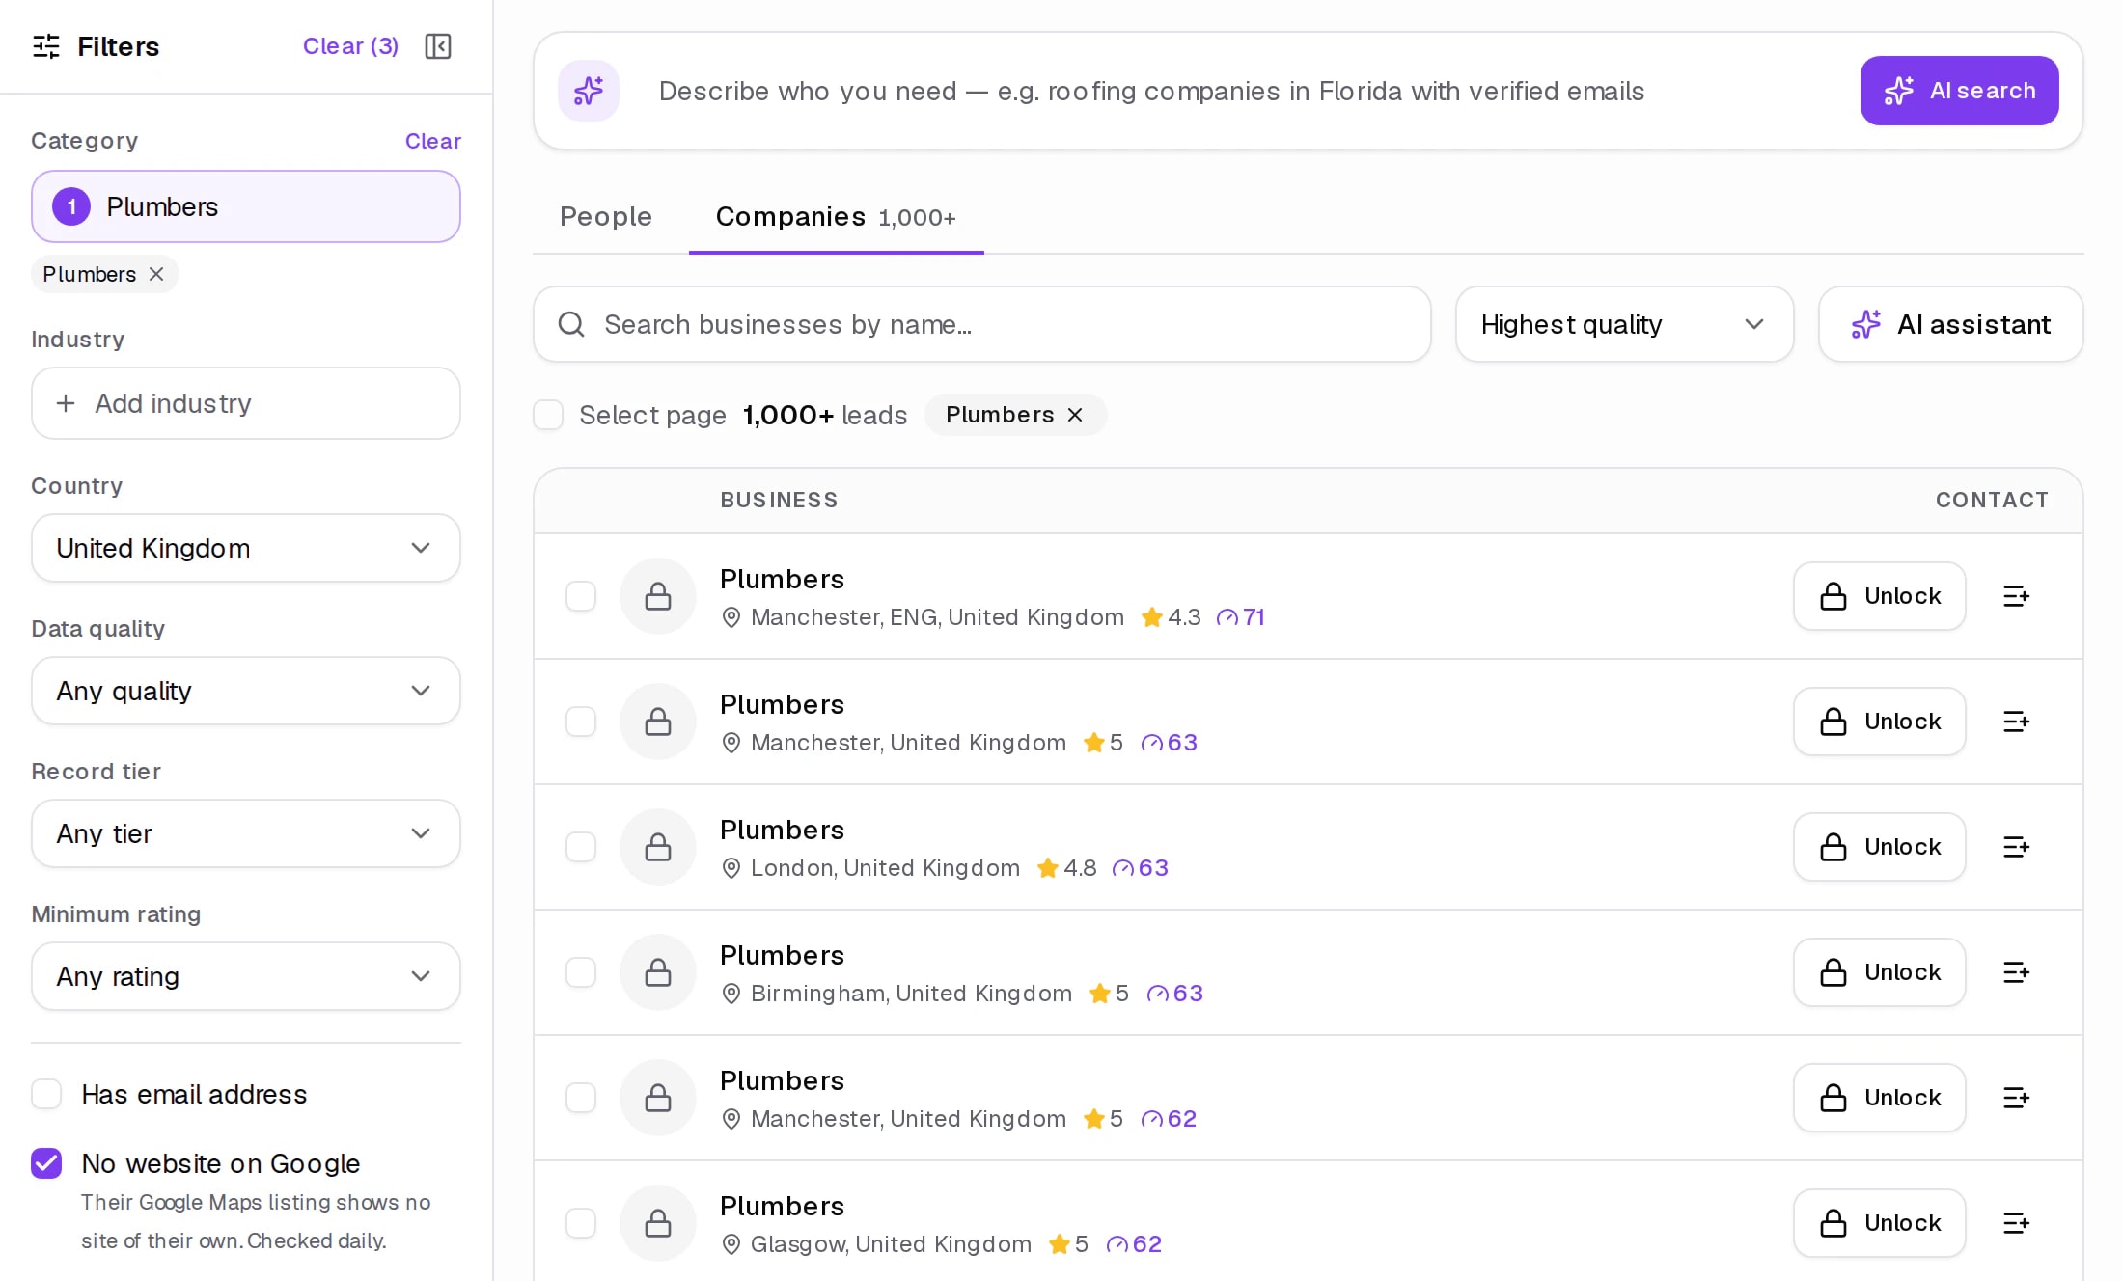Click the magnifier icon in business search

click(x=571, y=324)
